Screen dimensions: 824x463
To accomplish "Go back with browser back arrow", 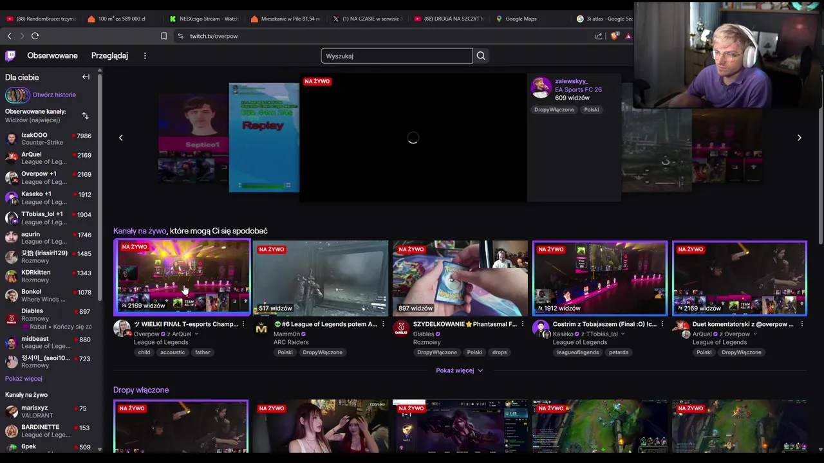I will tap(9, 36).
